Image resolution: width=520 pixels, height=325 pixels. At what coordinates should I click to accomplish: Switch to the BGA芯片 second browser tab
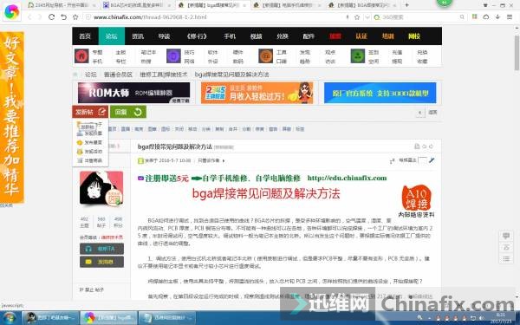coord(136,5)
